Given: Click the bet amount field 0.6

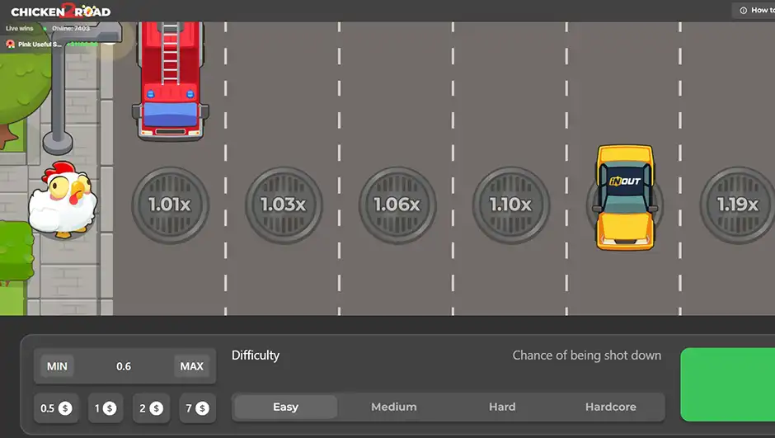Looking at the screenshot, I should click(x=124, y=366).
